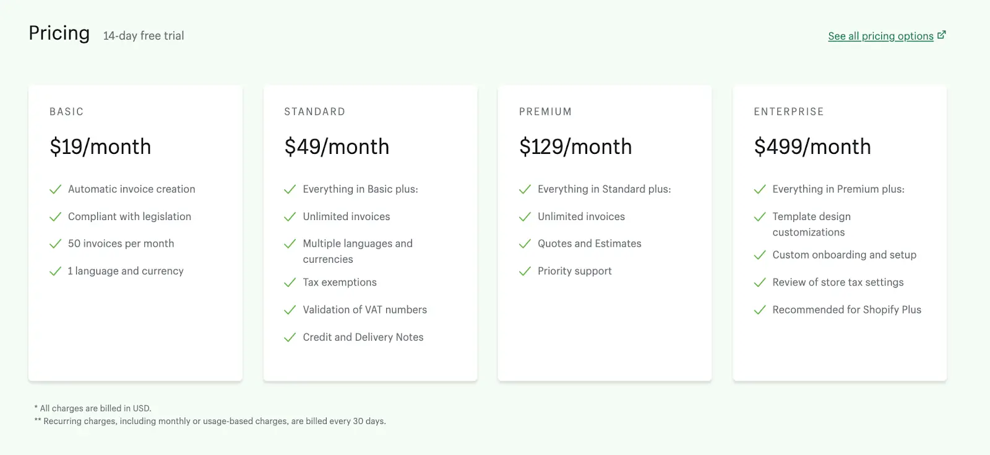Select the STANDARD plan label
The width and height of the screenshot is (990, 455).
pos(315,111)
